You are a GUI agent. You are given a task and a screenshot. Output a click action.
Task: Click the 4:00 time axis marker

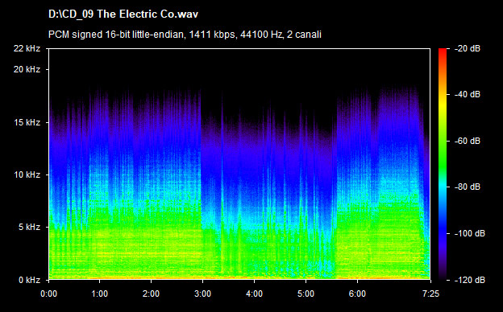point(255,294)
